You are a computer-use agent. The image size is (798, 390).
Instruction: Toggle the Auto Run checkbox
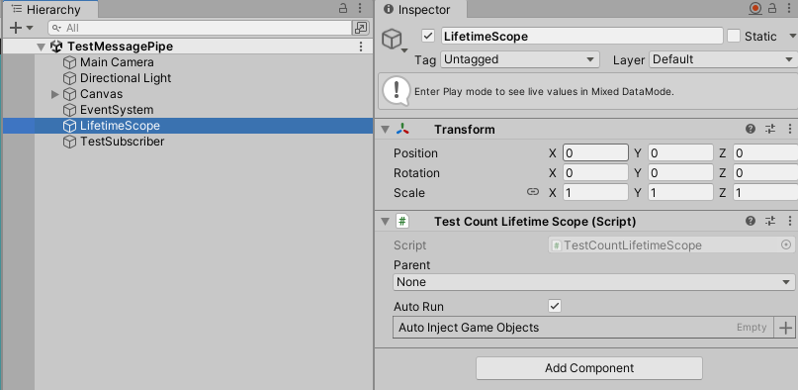tap(555, 306)
